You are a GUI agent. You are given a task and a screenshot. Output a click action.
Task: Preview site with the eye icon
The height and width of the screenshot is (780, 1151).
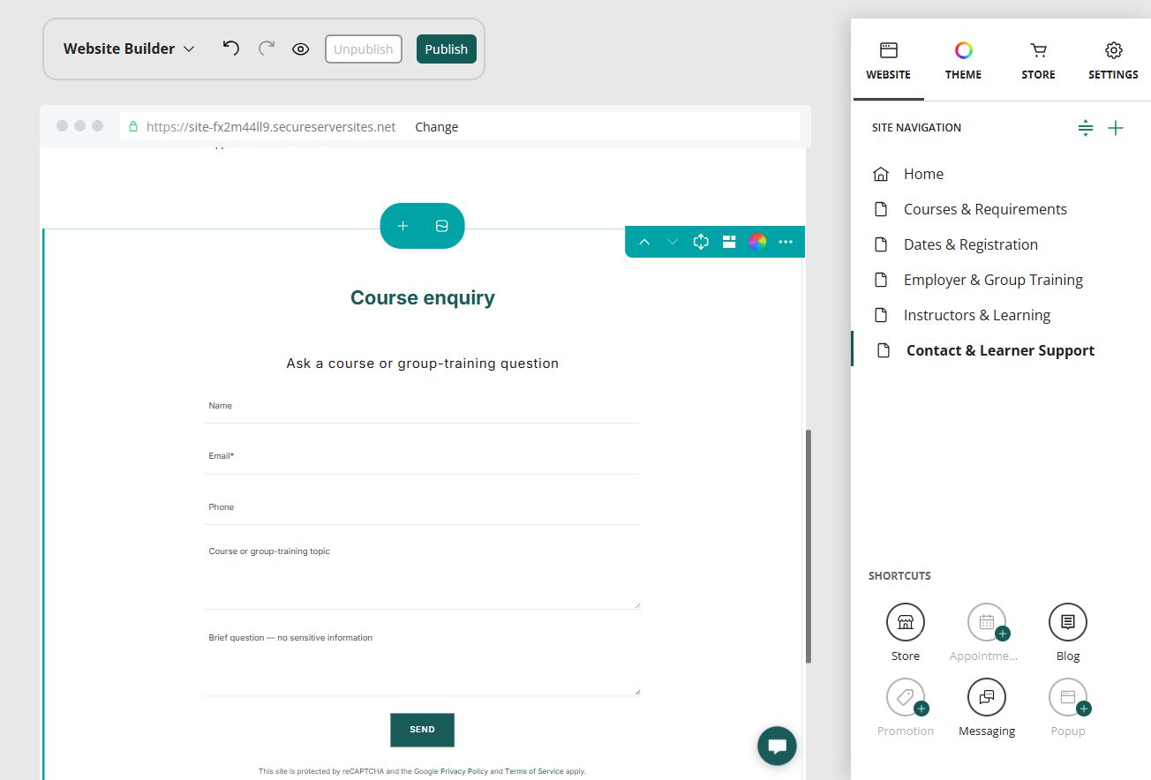tap(300, 49)
